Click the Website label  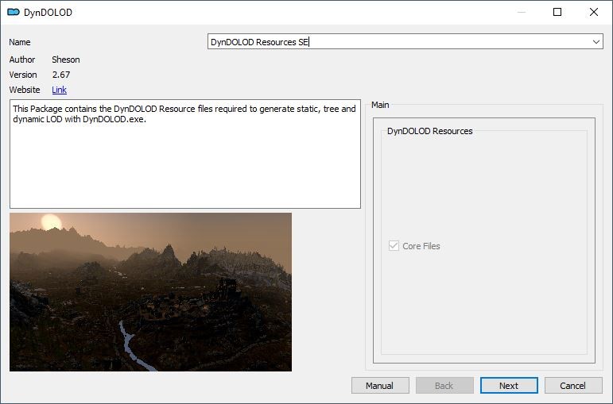click(x=24, y=90)
